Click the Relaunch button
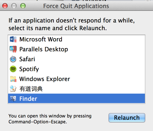This screenshot has height=131, width=153. [x=127, y=118]
